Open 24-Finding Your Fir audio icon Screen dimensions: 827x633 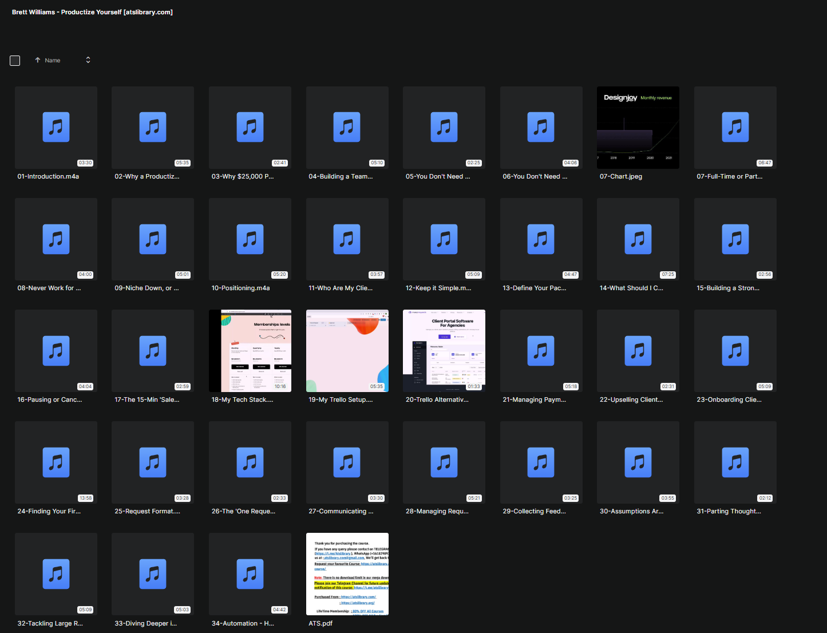(x=56, y=462)
